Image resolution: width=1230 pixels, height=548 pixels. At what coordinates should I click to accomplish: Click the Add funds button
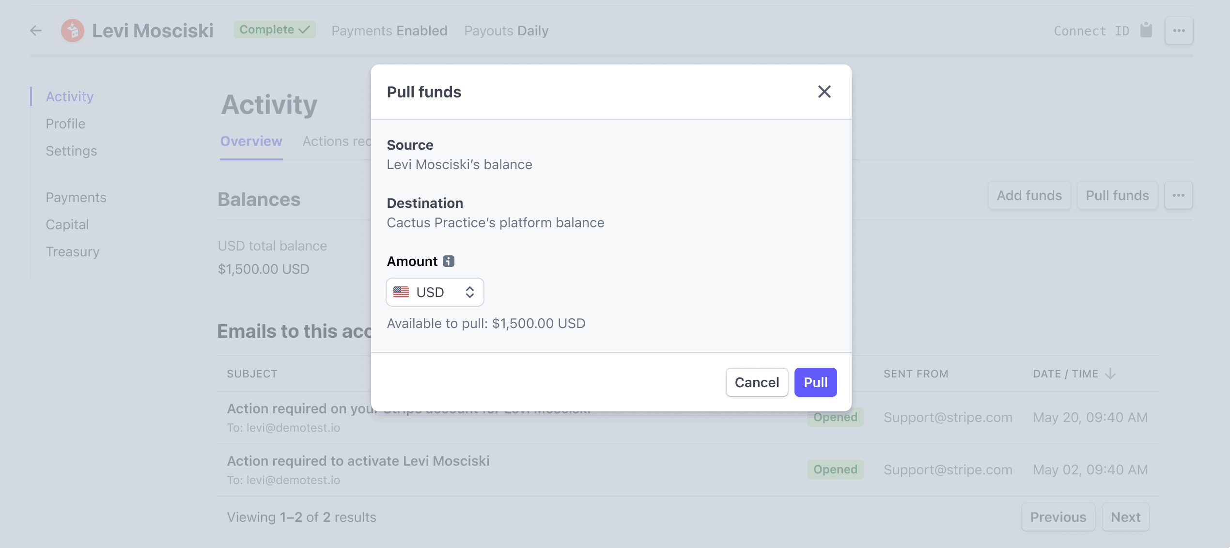[1029, 195]
